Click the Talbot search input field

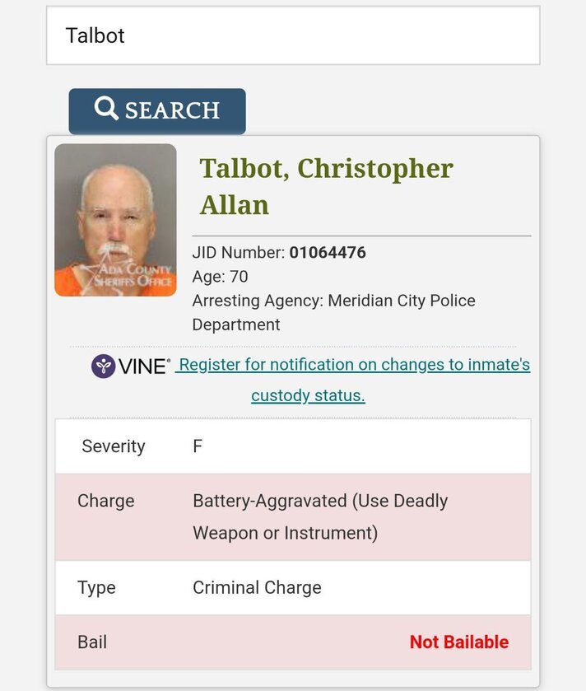tap(293, 35)
